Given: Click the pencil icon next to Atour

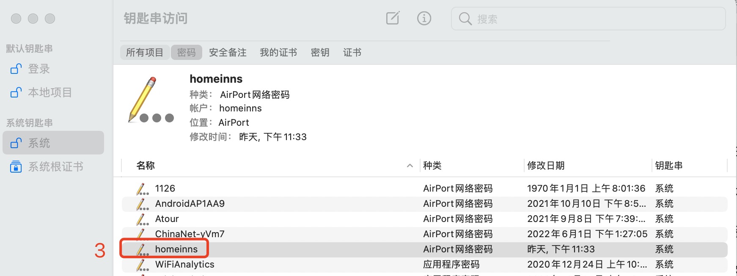Looking at the screenshot, I should point(143,219).
